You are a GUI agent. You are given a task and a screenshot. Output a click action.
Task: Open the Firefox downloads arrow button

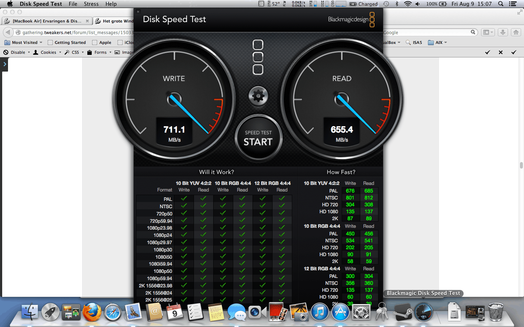(503, 32)
